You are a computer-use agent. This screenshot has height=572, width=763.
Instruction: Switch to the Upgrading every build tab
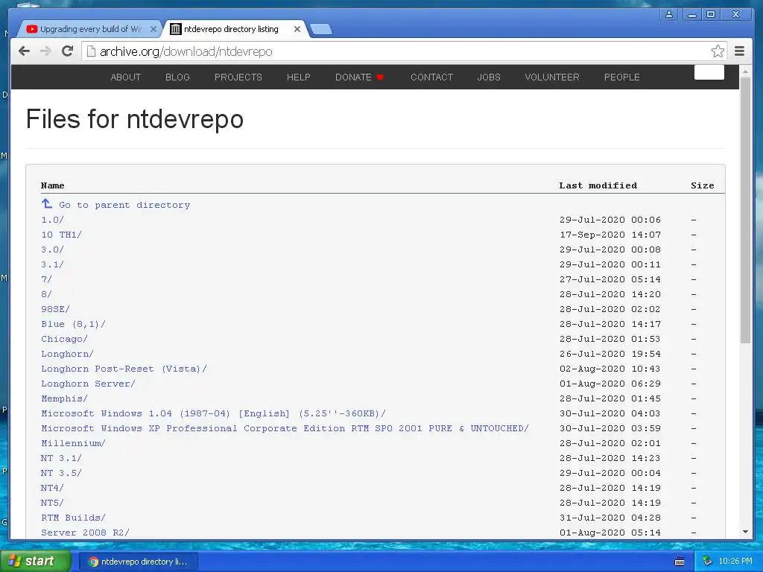pyautogui.click(x=89, y=29)
